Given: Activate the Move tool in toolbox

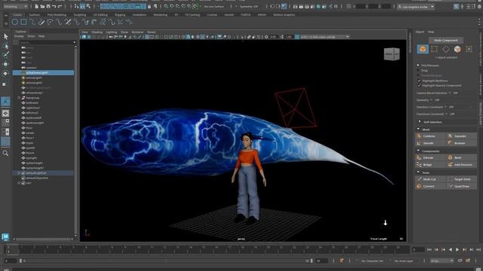Looking at the screenshot, I should tap(5, 64).
